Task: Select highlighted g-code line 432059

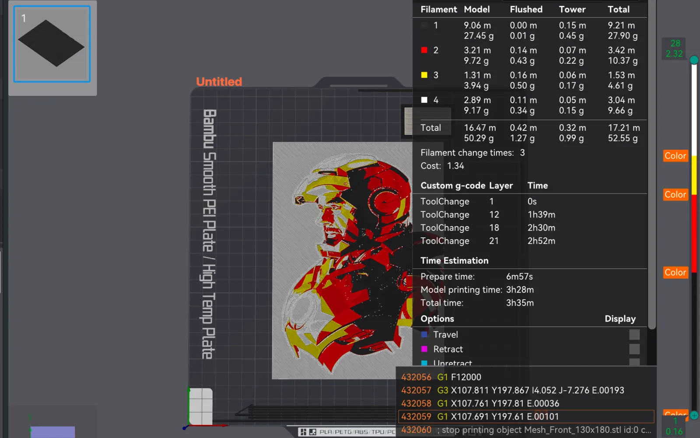Action: point(526,417)
